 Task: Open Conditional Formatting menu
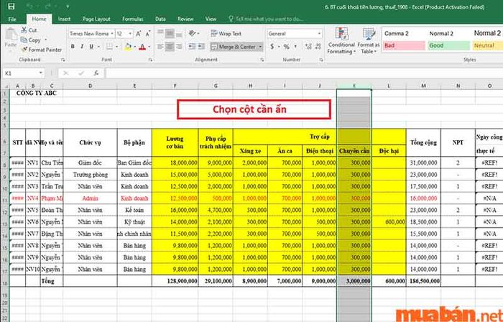341,41
